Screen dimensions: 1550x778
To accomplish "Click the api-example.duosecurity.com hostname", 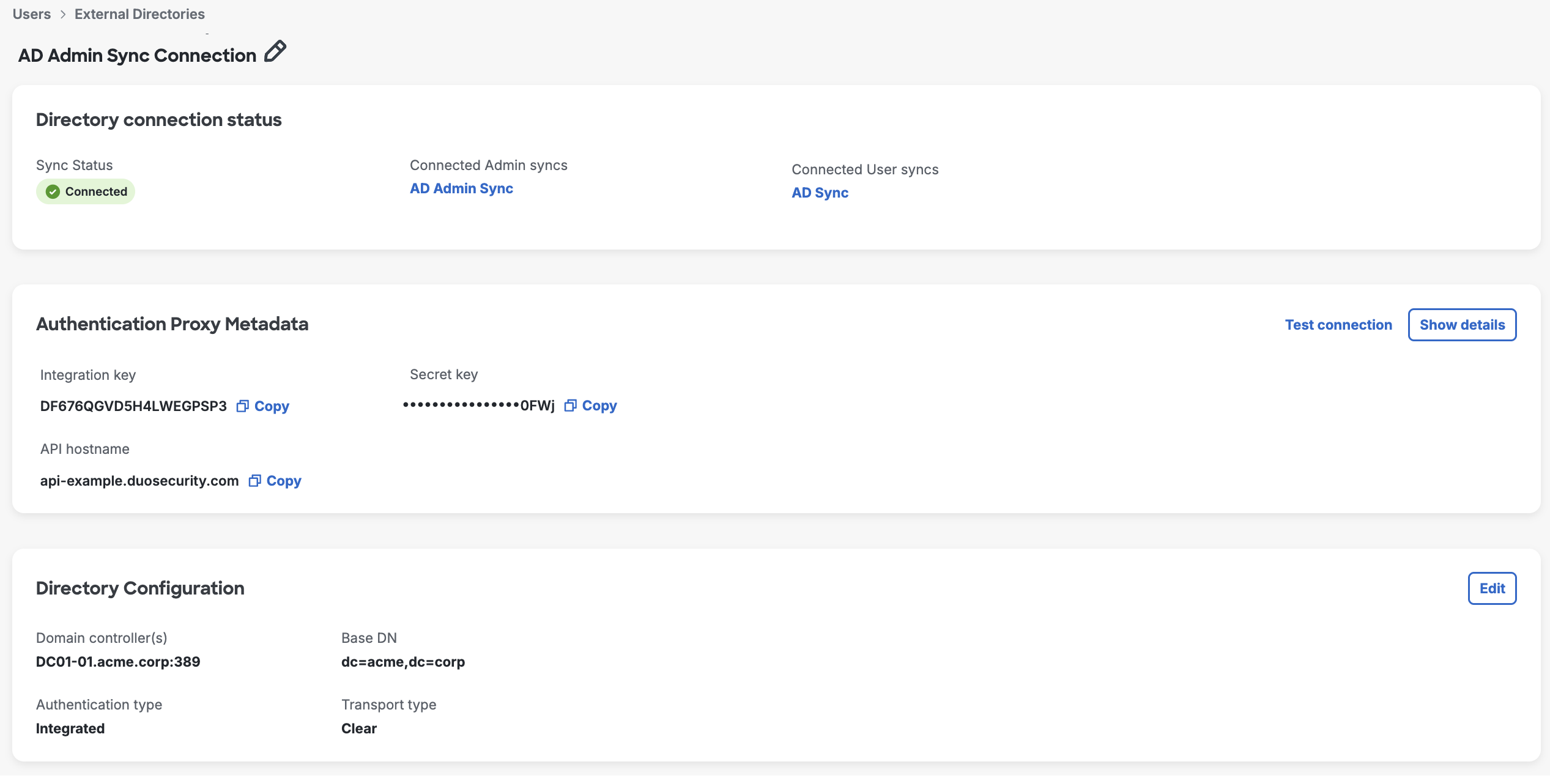I will click(x=139, y=481).
